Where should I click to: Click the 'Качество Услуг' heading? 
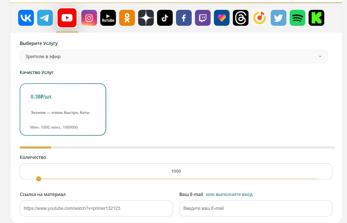[37, 72]
